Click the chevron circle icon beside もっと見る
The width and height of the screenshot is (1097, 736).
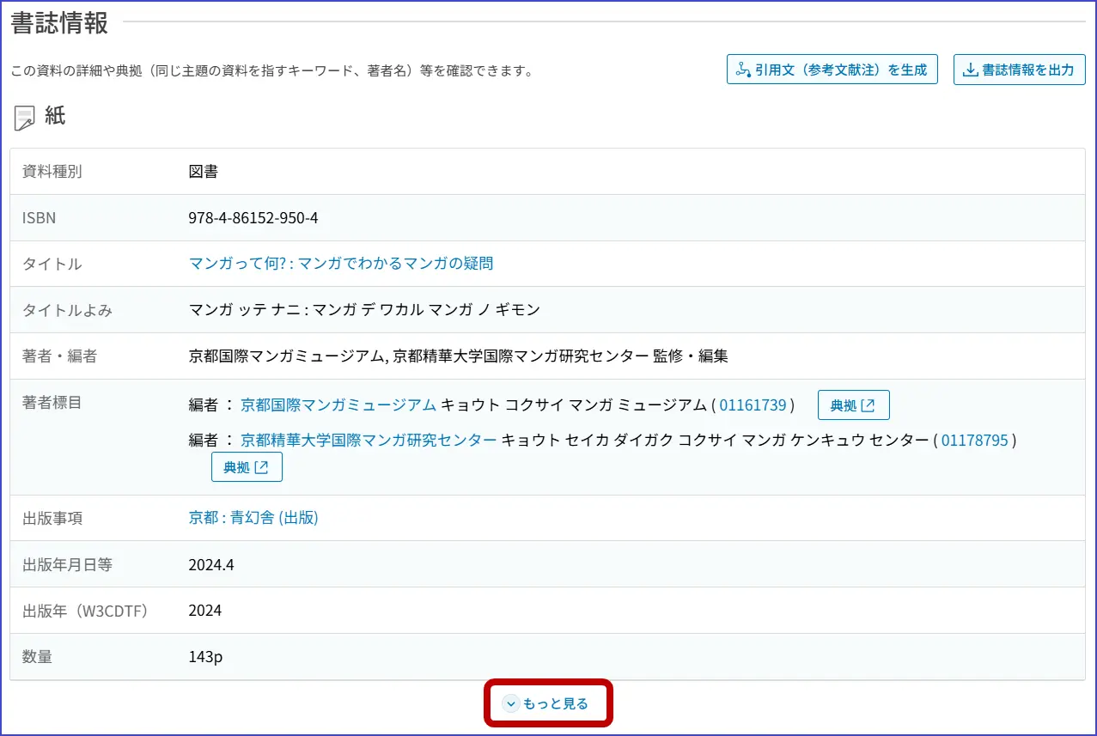click(x=511, y=704)
